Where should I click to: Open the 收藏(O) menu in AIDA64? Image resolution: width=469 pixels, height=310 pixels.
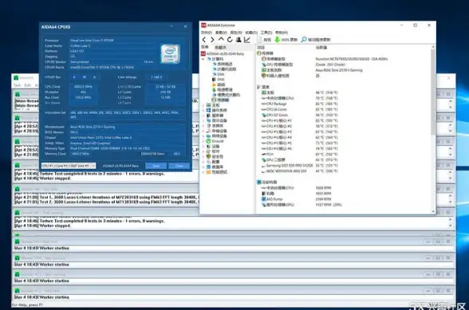click(x=251, y=33)
